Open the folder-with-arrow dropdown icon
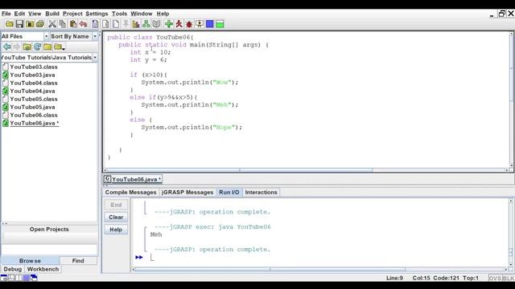The image size is (515, 289). 59,47
